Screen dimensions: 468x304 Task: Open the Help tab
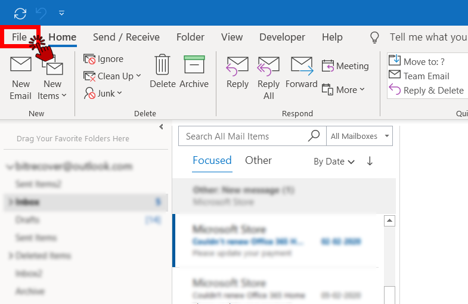tap(332, 37)
